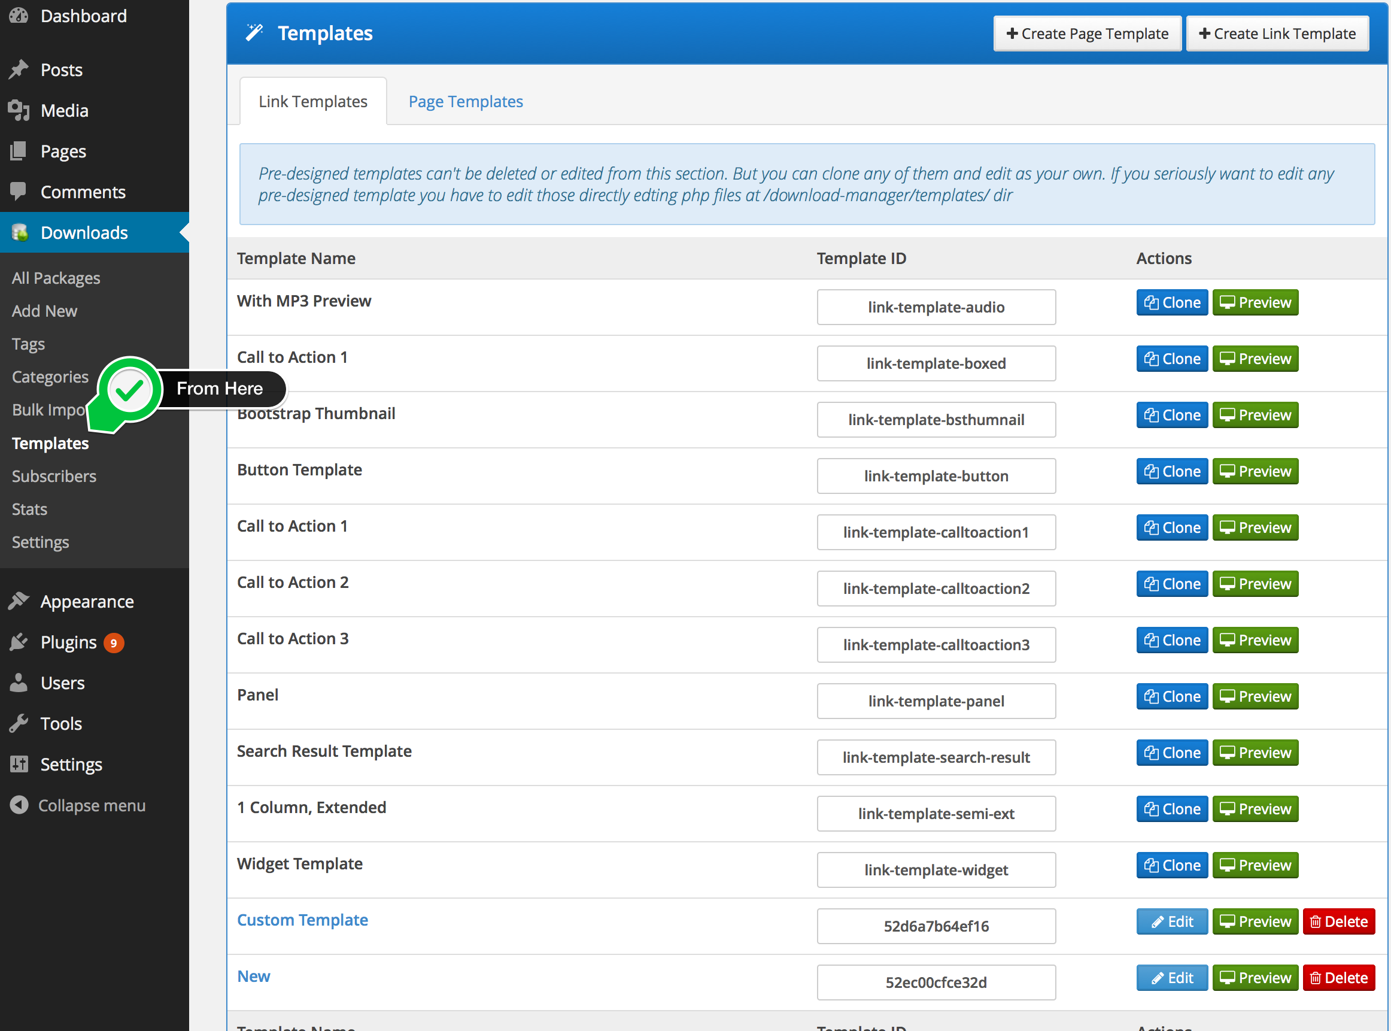Click the link-template-panel ID field
This screenshot has width=1391, height=1031.
(x=936, y=701)
